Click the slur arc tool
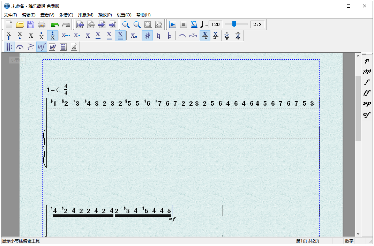Viewport: 374px width, 246px height. pyautogui.click(x=182, y=36)
